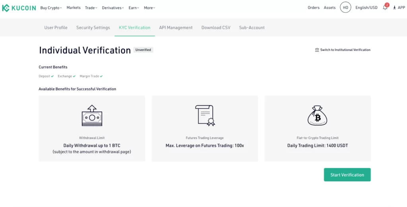Click the green check next to Deposit
Viewport: 407px width, 207px height.
(x=52, y=76)
